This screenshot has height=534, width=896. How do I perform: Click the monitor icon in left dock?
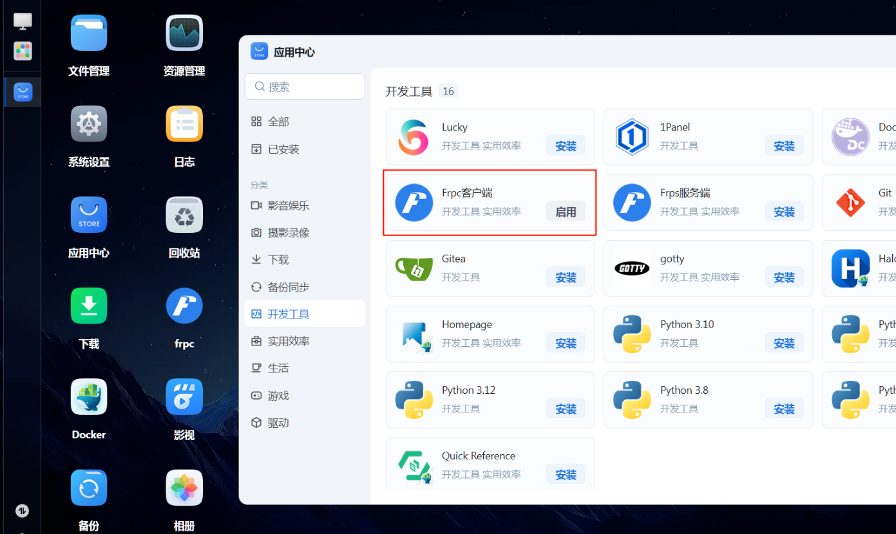pos(23,21)
